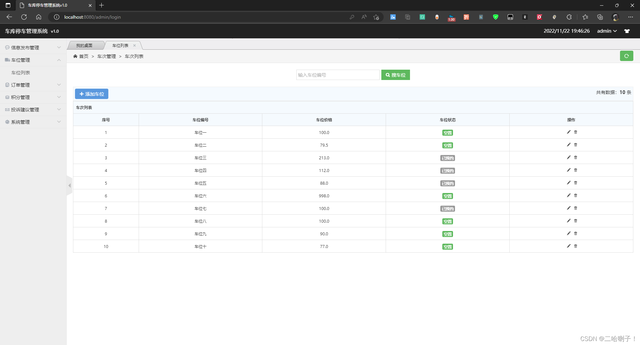Delete row 车位一 with trash icon

576,132
